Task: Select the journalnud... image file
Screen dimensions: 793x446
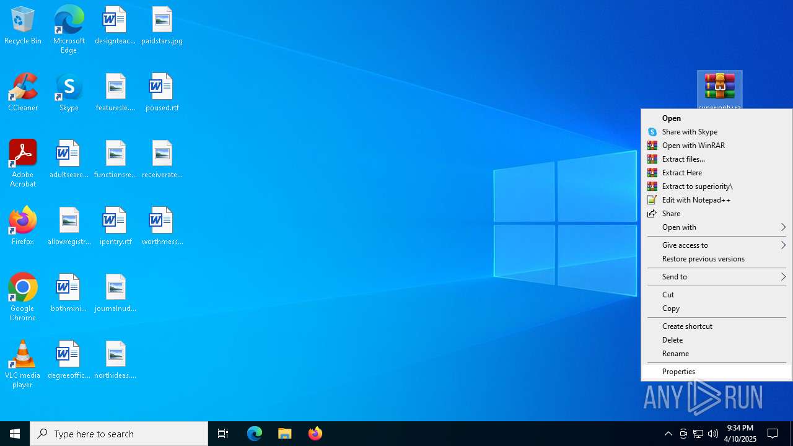Action: pos(115,294)
